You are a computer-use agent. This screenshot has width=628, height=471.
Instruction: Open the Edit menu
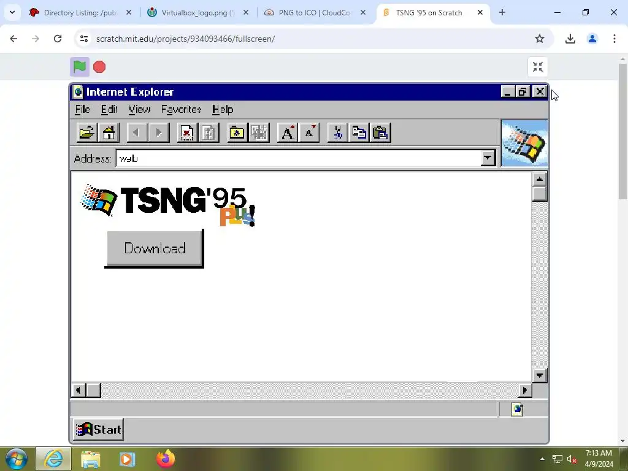coord(109,109)
